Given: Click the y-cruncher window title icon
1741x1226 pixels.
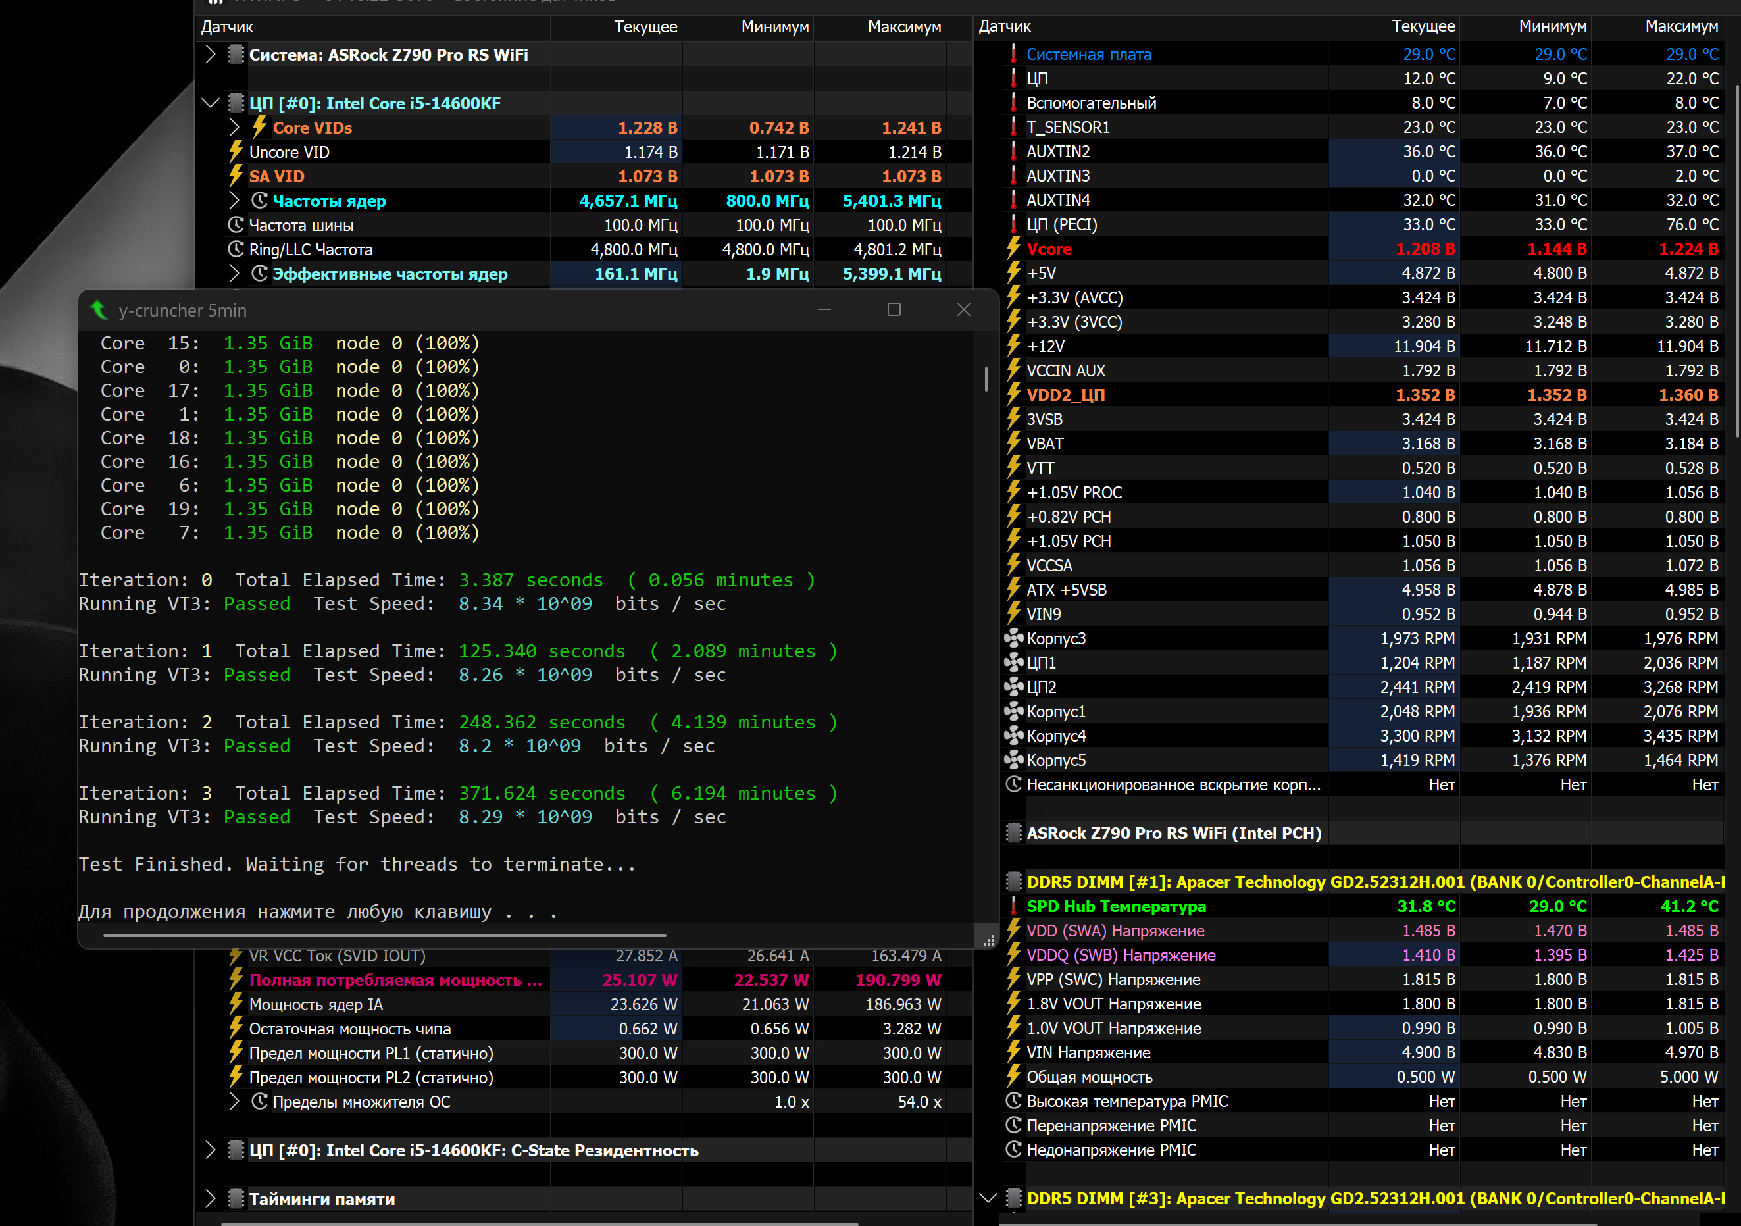Looking at the screenshot, I should click(x=99, y=310).
